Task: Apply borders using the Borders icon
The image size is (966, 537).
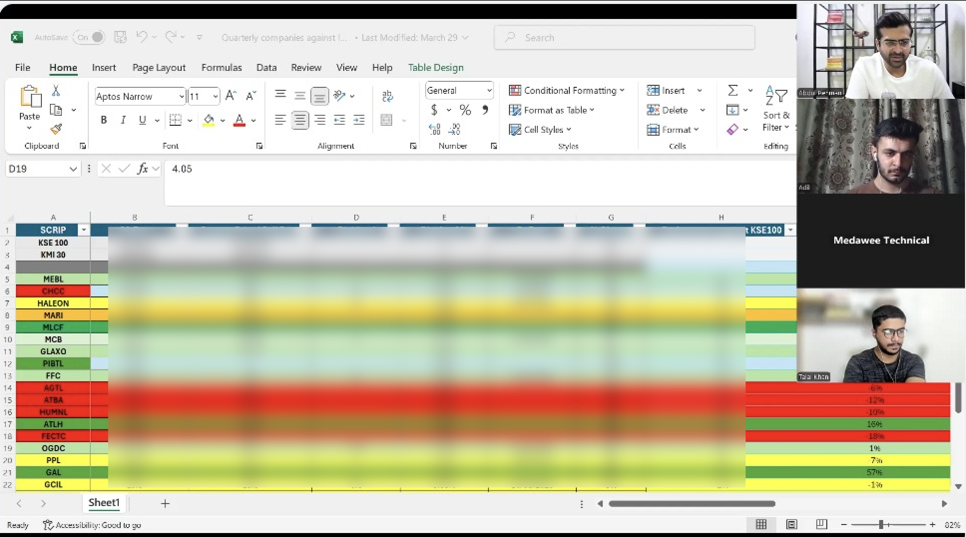Action: [175, 120]
